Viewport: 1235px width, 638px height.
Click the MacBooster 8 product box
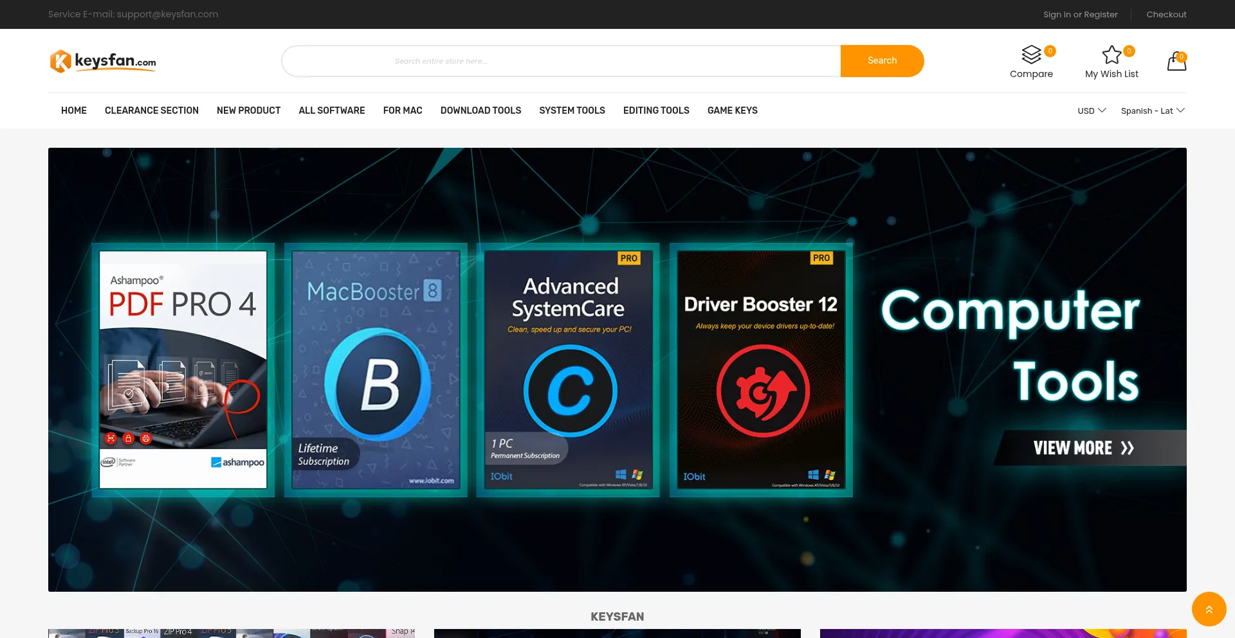tap(376, 369)
